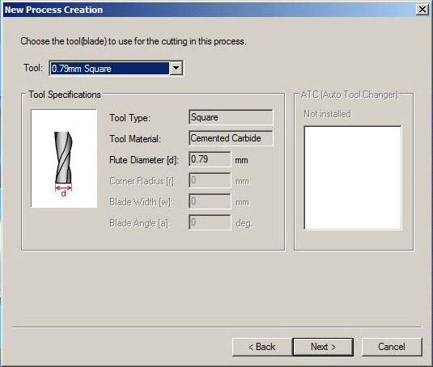Click the 'Flute Diameter [d]:' label

(144, 160)
